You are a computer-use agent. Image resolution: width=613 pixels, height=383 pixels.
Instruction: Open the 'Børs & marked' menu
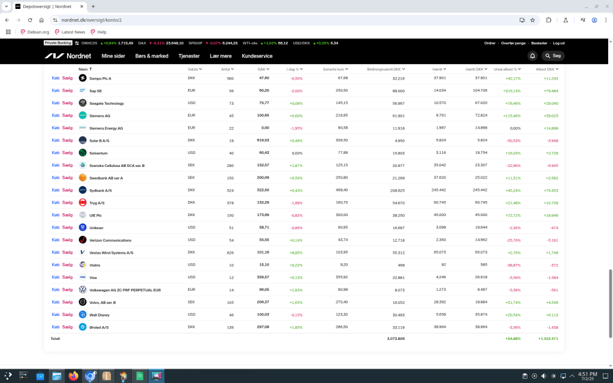[151, 56]
